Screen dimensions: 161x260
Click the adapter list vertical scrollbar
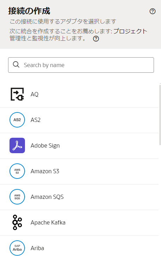(x=160, y=115)
